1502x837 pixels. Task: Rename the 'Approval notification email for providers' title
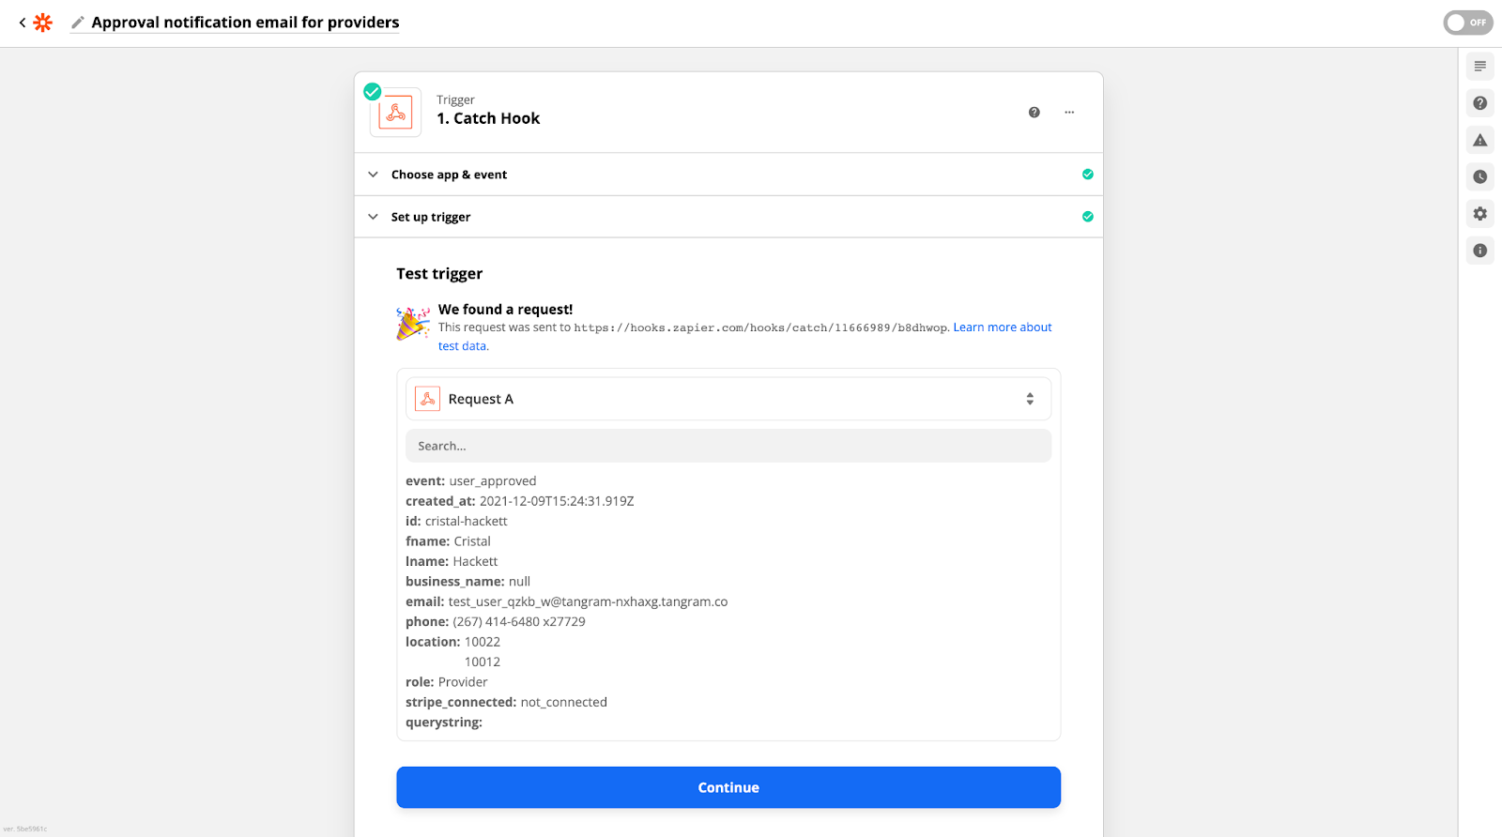point(245,22)
